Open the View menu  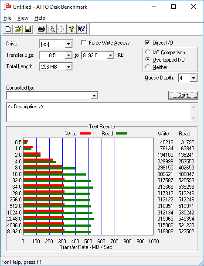click(23, 18)
